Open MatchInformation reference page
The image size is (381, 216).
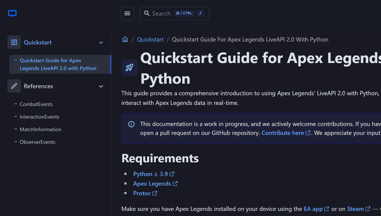[x=40, y=129]
